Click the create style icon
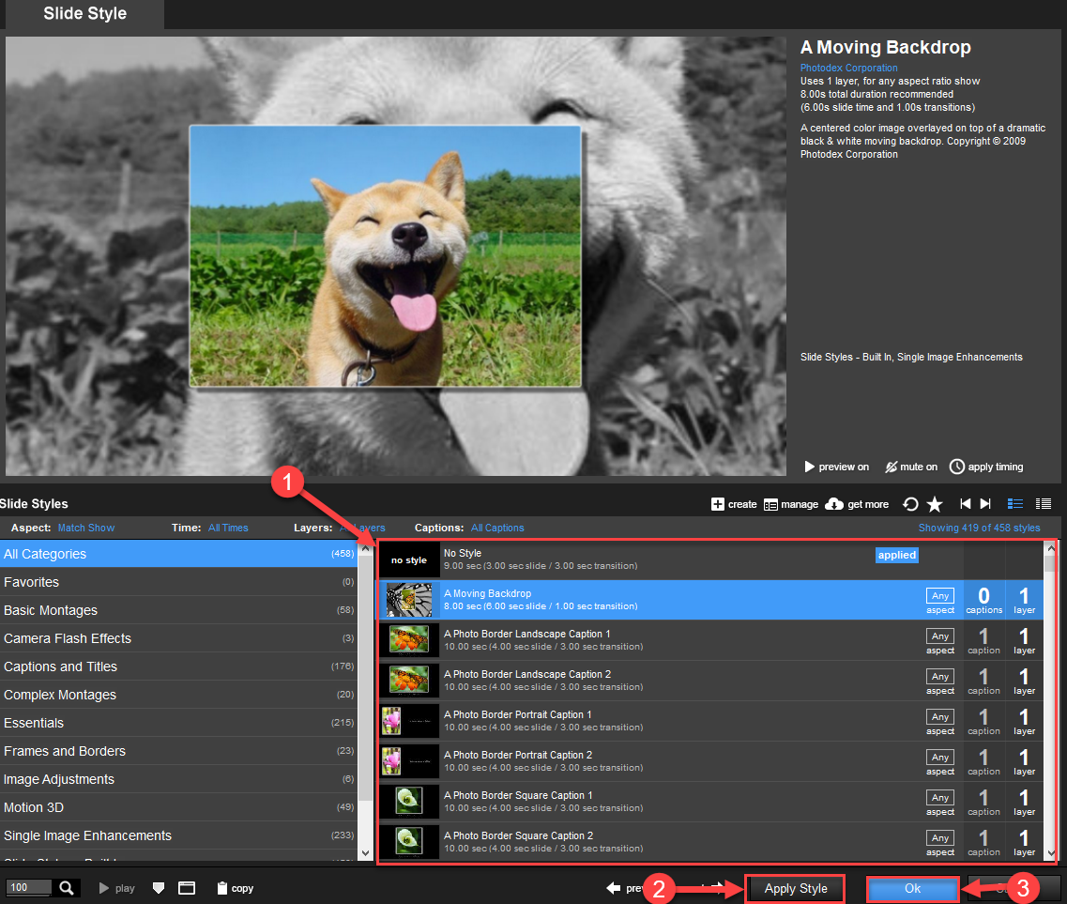 click(x=716, y=503)
